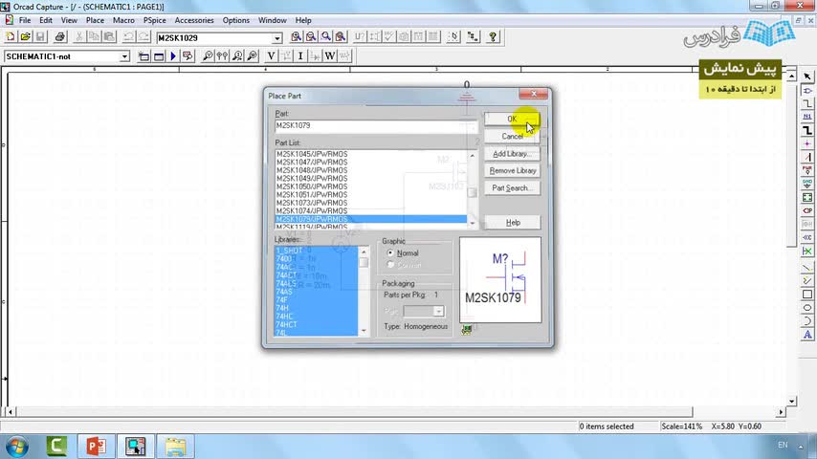Select the Place Power PWR tool
817x459 pixels.
pyautogui.click(x=807, y=170)
